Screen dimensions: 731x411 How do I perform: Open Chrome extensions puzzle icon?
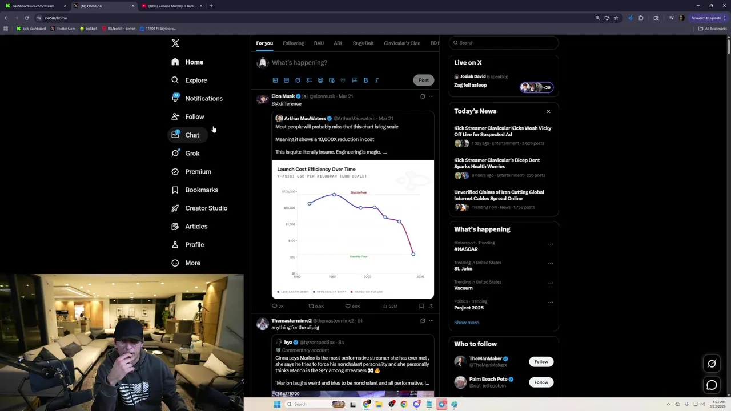click(641, 18)
